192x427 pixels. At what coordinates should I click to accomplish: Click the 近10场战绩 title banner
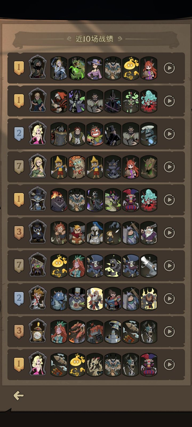point(94,39)
